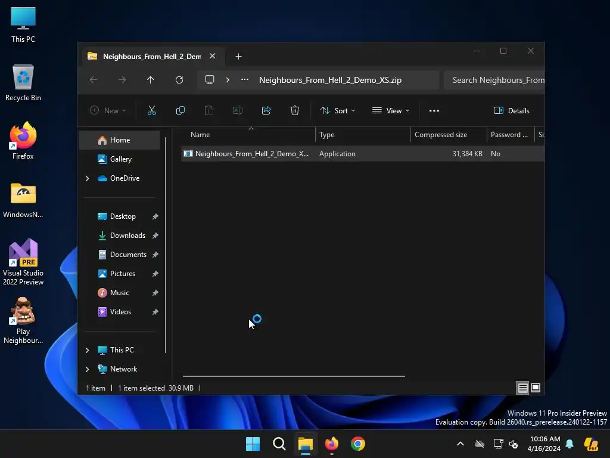Switch to details list view icon in status bar
The height and width of the screenshot is (458, 610).
coord(522,388)
